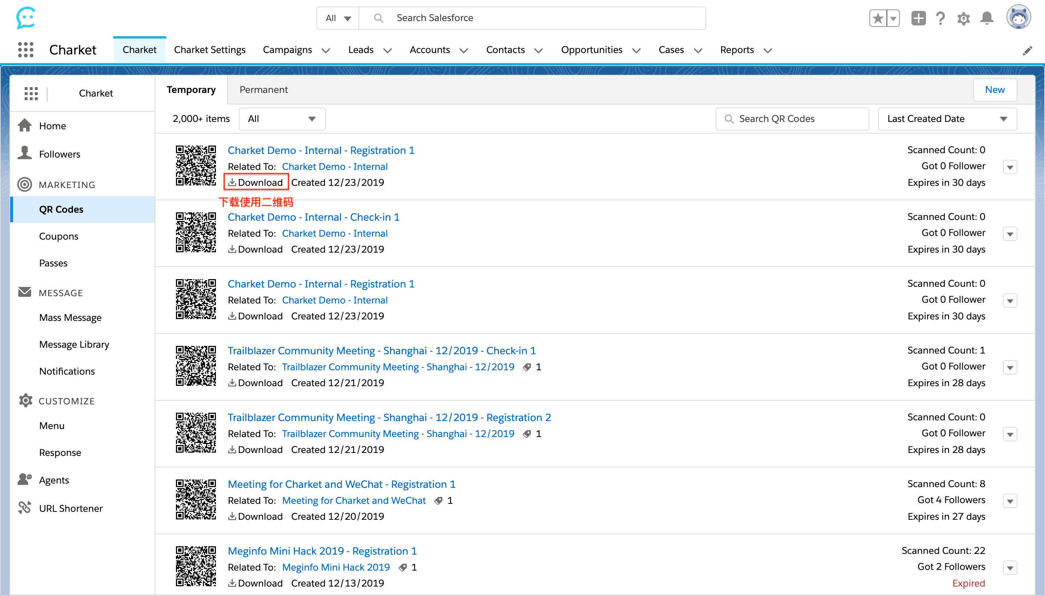Expand the Campaigns tab chevron
1045x596 pixels.
pyautogui.click(x=326, y=50)
